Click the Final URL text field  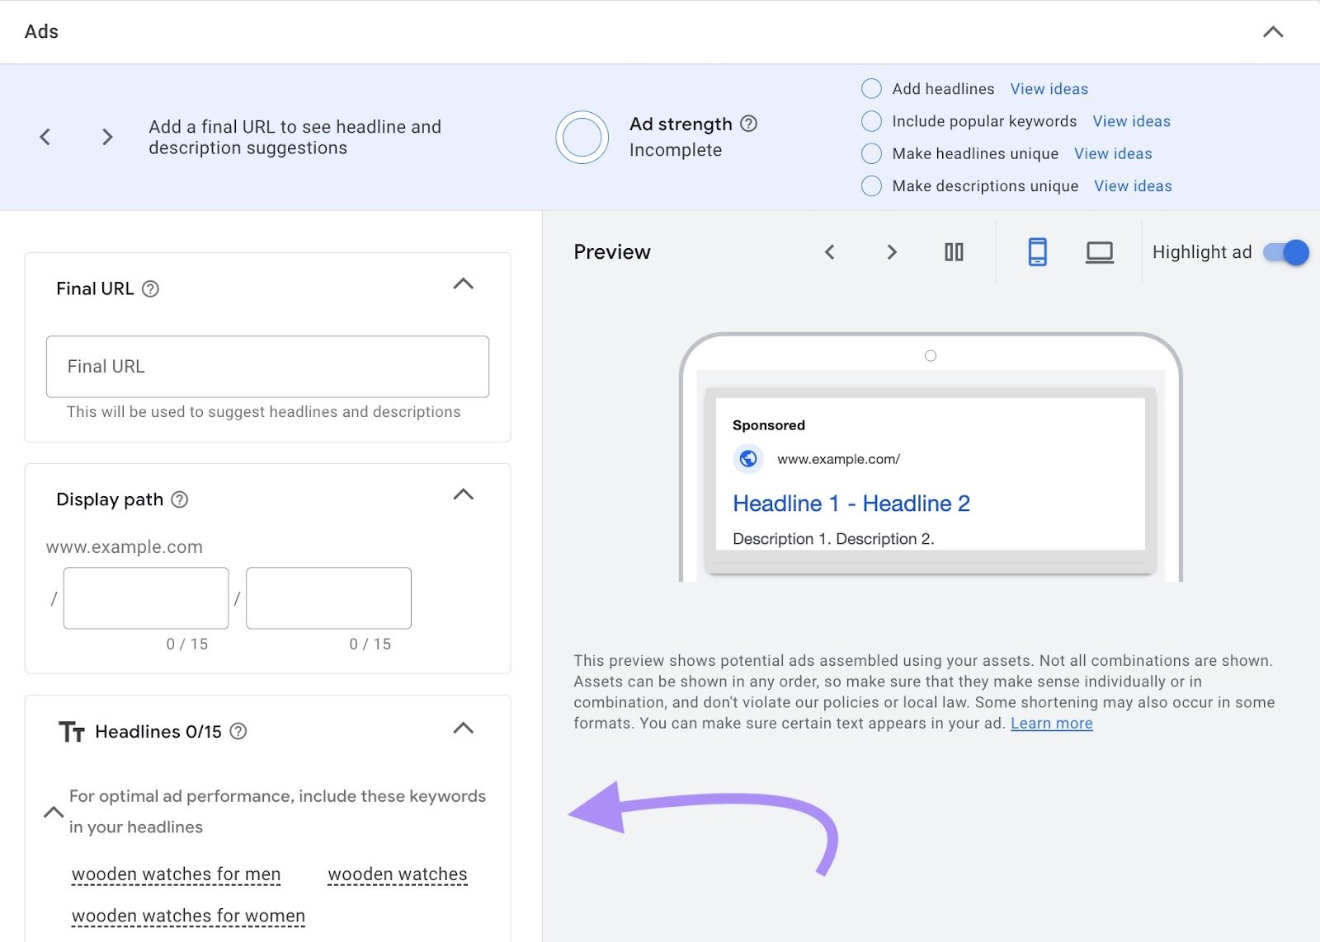tap(267, 367)
